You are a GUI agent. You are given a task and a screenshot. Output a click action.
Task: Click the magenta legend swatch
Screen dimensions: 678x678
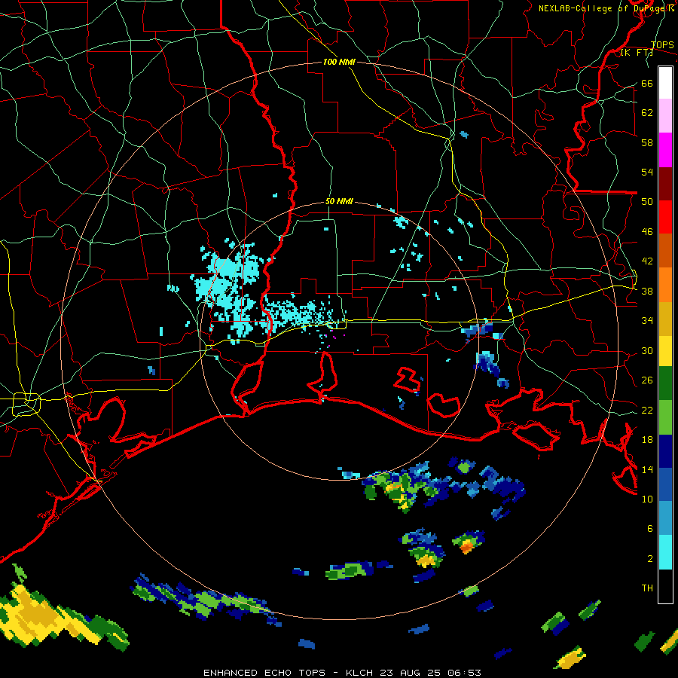pyautogui.click(x=665, y=150)
